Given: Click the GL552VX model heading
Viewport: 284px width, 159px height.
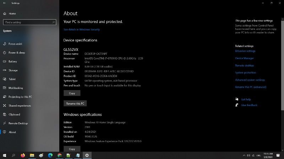Looking at the screenshot, I should pyautogui.click(x=71, y=49).
